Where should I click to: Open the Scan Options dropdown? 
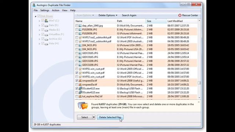point(85,15)
